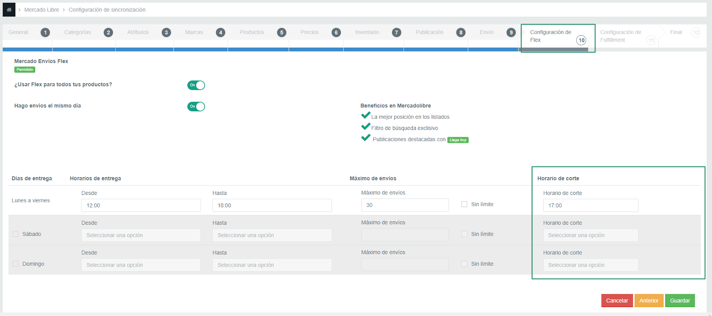712x316 pixels.
Task: Toggle Hago envíos el mismo día switch
Action: tap(196, 106)
